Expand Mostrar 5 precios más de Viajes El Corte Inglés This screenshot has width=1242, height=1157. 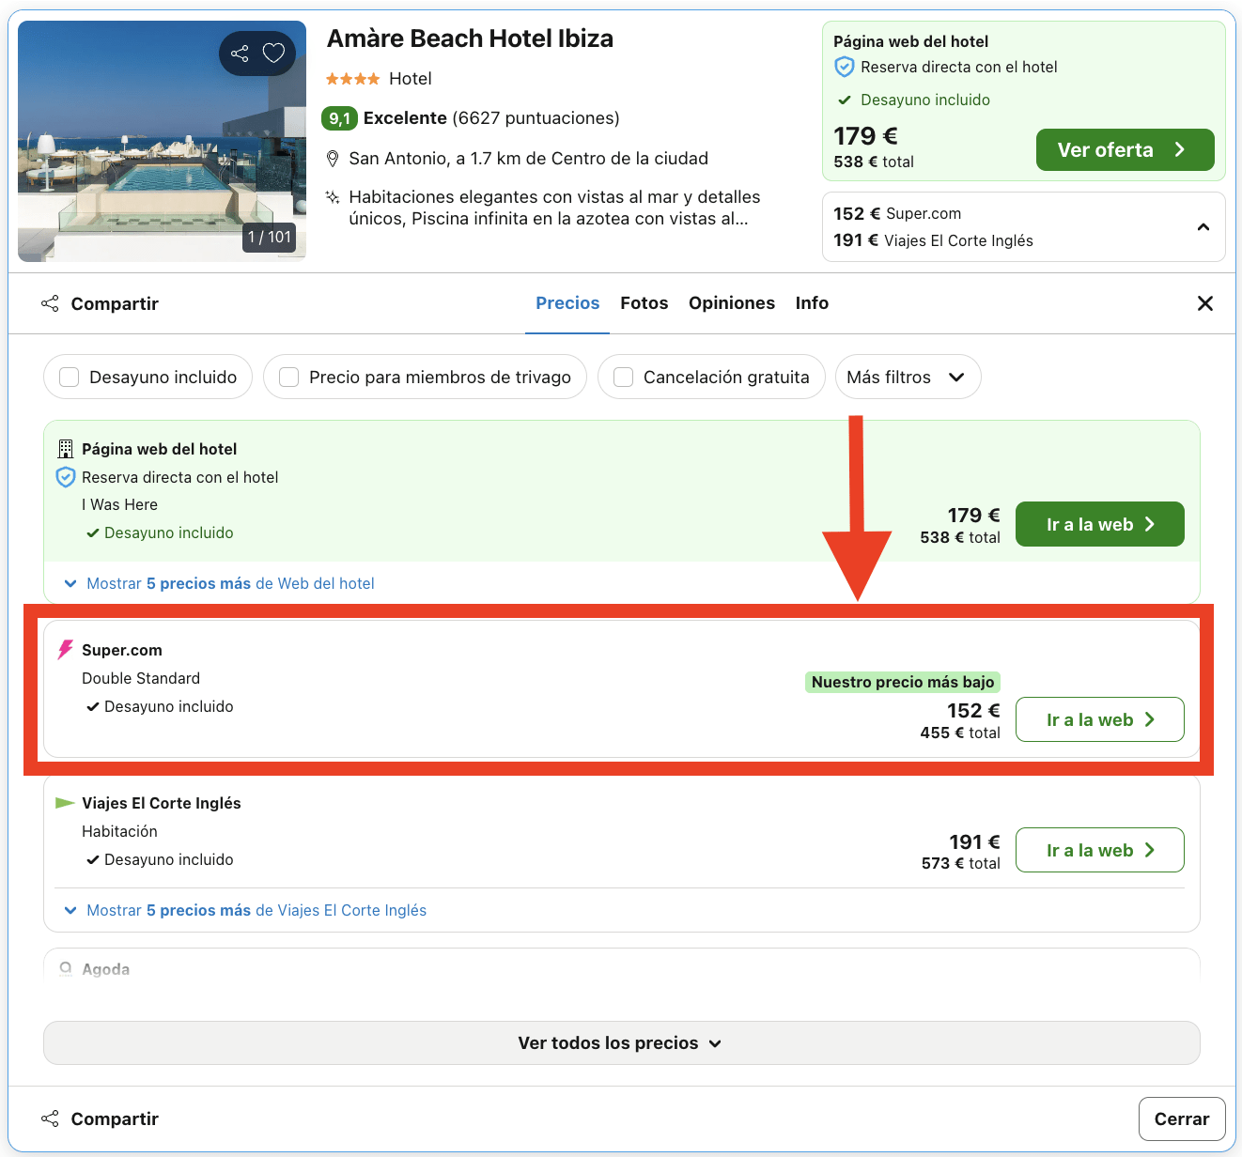coord(244,910)
